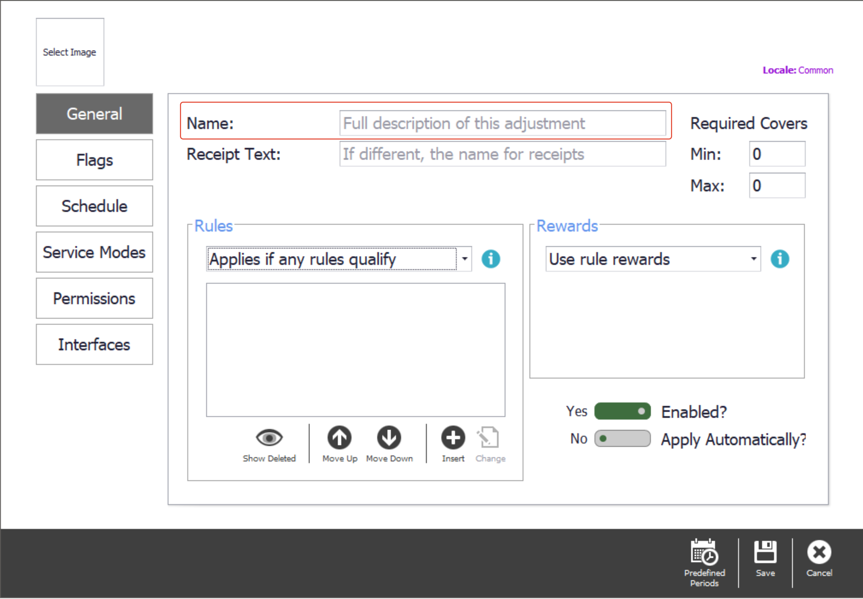
Task: Switch to the General tab
Action: click(x=95, y=114)
